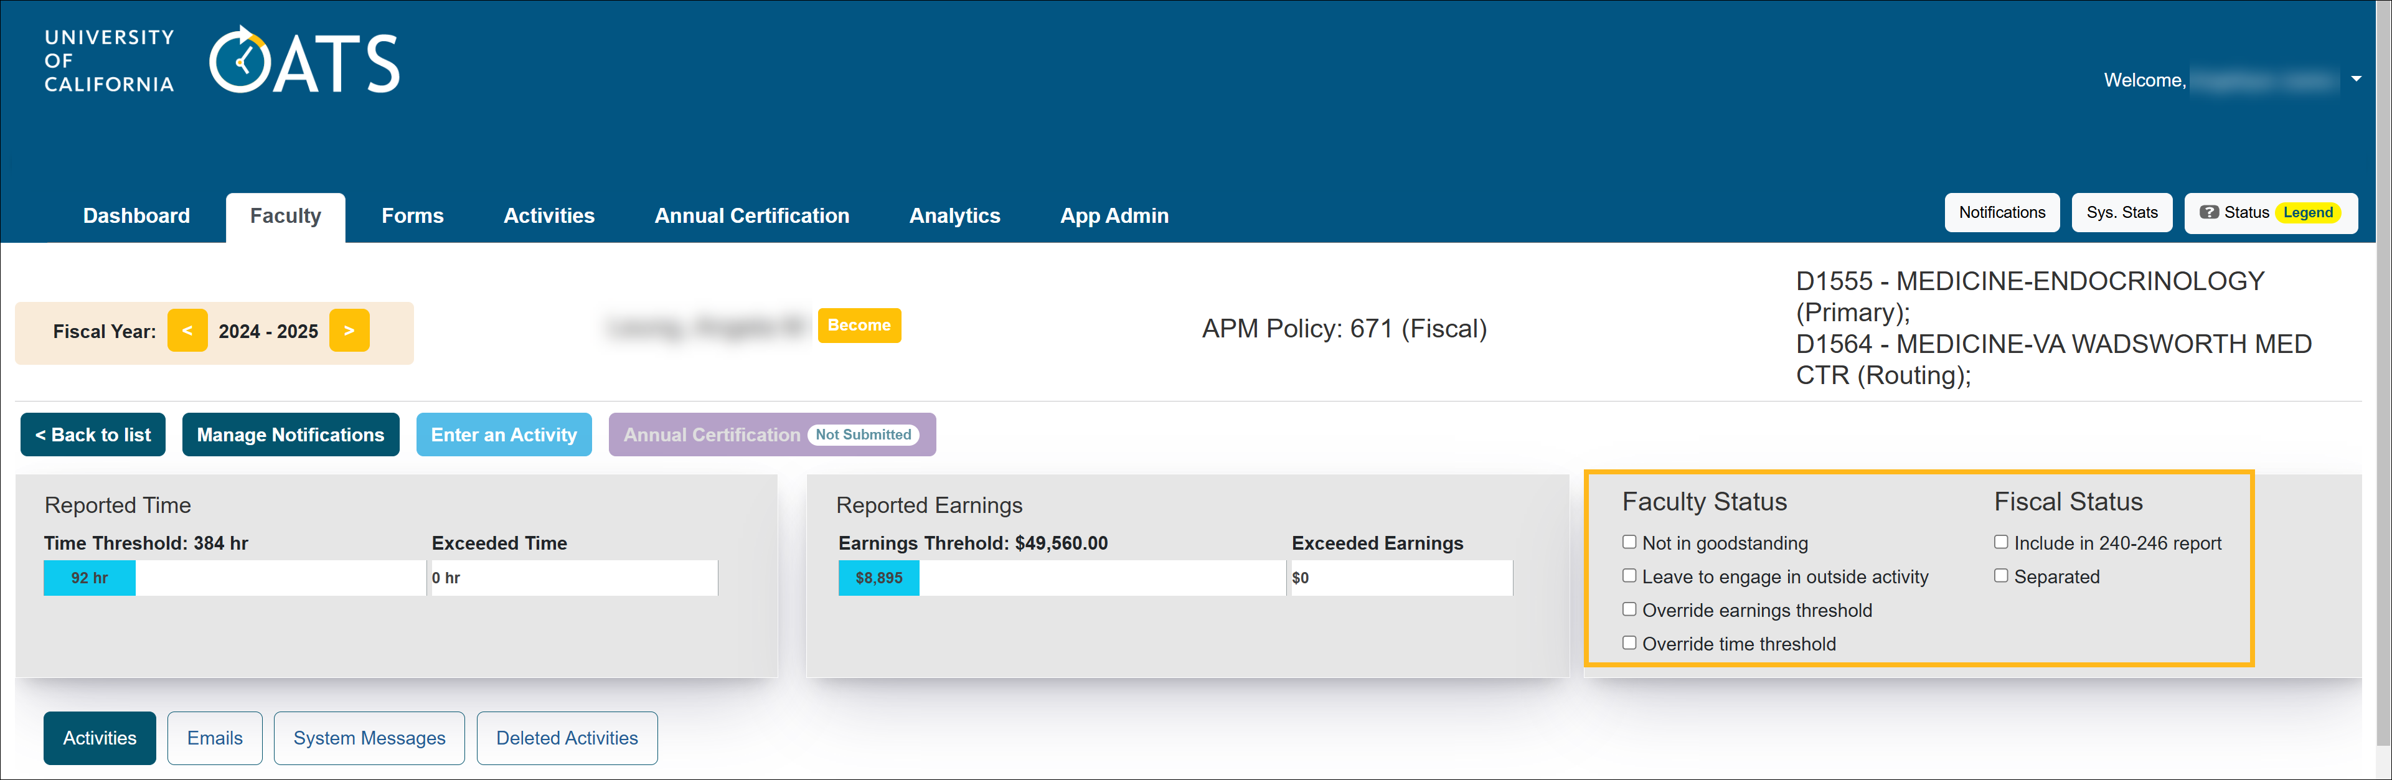2392x780 pixels.
Task: Click the $8,895 reported earnings bar
Action: (x=878, y=578)
